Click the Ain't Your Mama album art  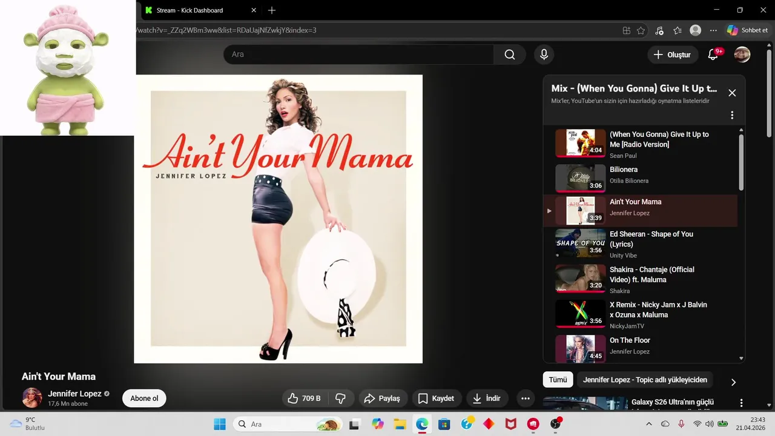pos(278,219)
